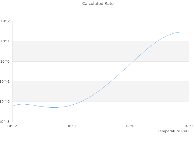Click the 10^0 tick label on the x-axis
The height and width of the screenshot is (146, 195).
pyautogui.click(x=130, y=126)
